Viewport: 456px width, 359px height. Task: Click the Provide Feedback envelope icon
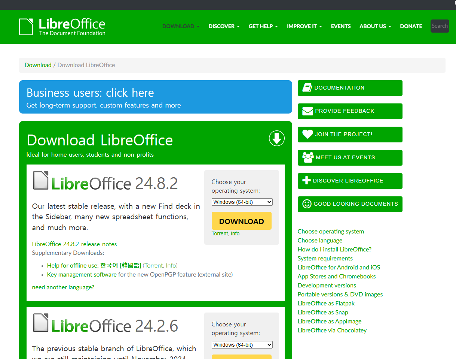(307, 111)
